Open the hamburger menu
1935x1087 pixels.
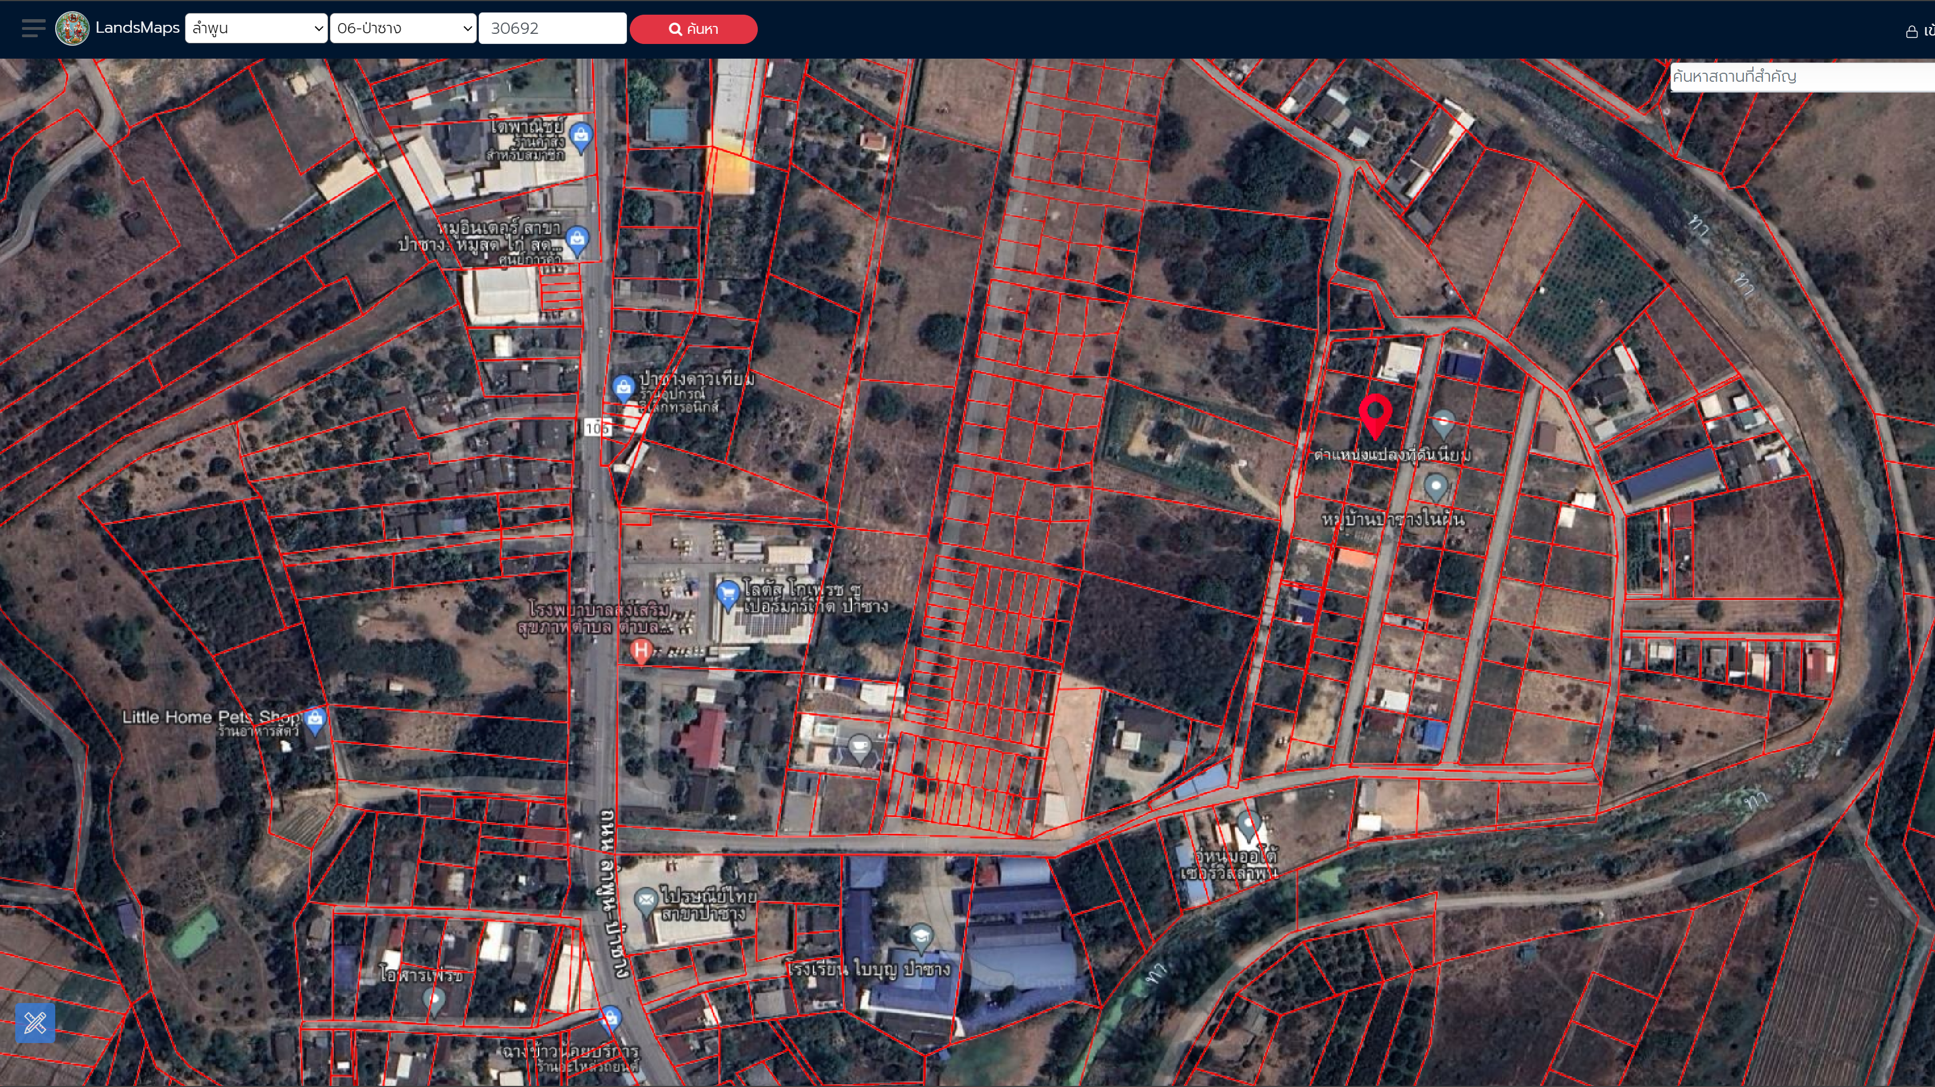tap(33, 29)
